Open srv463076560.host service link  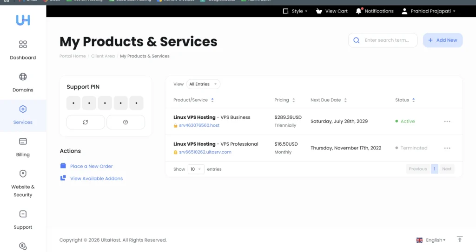tap(199, 125)
